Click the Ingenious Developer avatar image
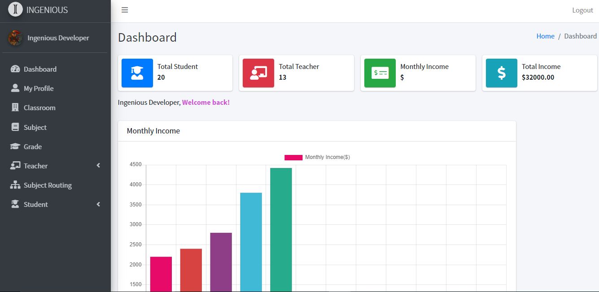The width and height of the screenshot is (599, 292). (x=15, y=38)
